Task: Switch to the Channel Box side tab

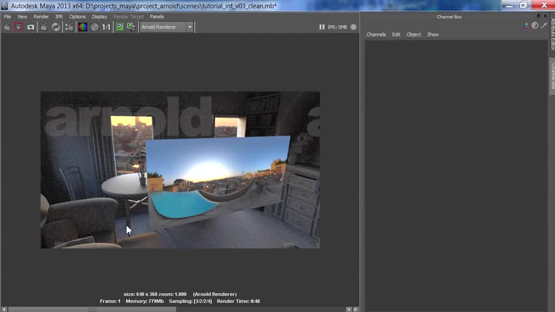Action: pyautogui.click(x=552, y=76)
